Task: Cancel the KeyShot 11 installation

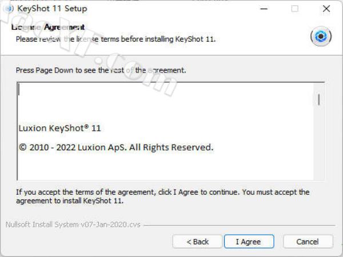Action: (308, 242)
